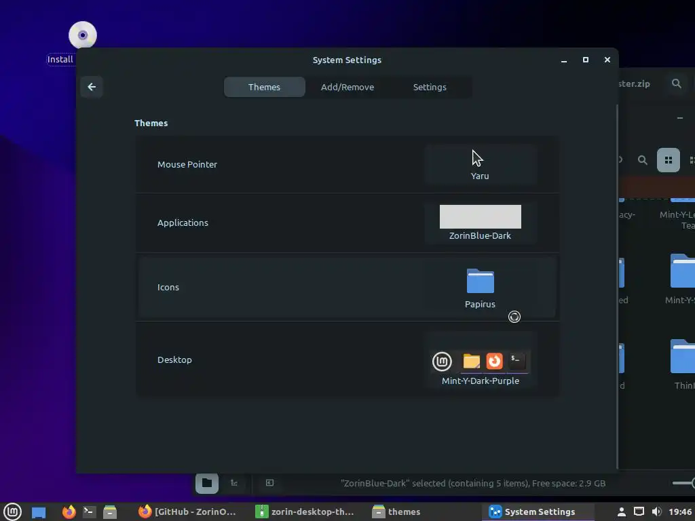Switch to the Themes tab

264,87
